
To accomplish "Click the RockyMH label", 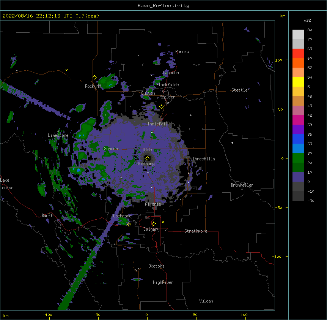I will pyautogui.click(x=93, y=86).
